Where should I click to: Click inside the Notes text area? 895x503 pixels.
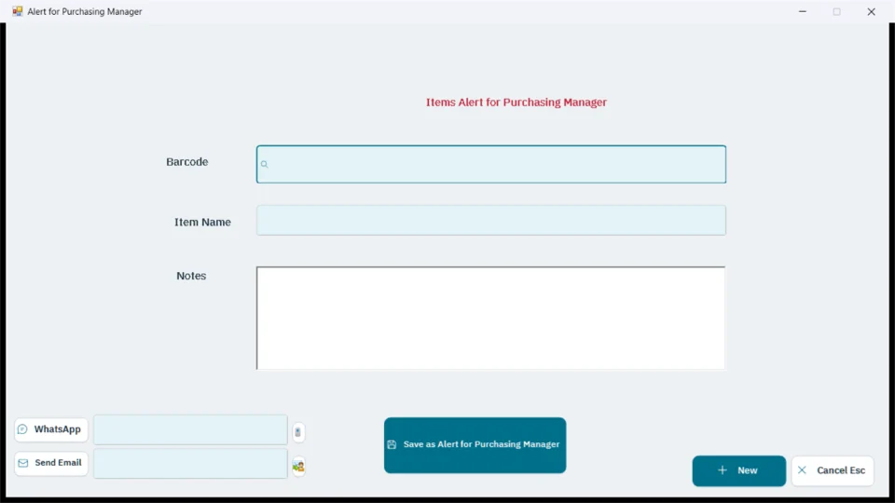pyautogui.click(x=491, y=318)
